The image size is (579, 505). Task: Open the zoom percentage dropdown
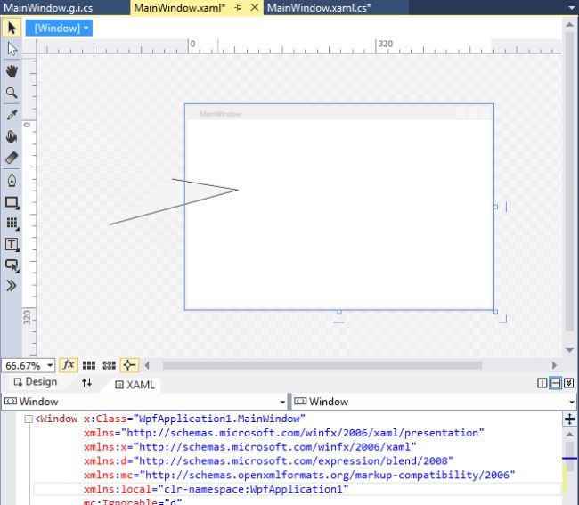pyautogui.click(x=50, y=366)
